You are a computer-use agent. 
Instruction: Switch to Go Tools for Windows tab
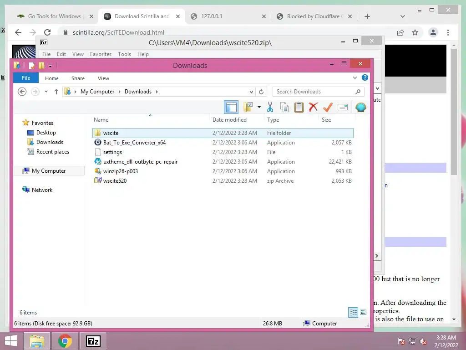click(55, 16)
